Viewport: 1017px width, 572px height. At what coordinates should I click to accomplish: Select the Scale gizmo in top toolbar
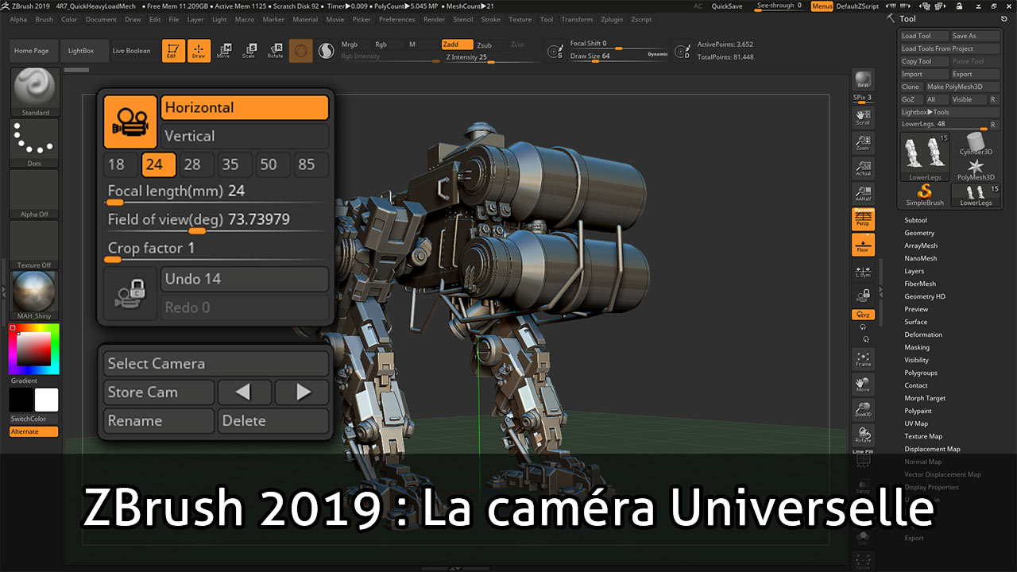249,51
